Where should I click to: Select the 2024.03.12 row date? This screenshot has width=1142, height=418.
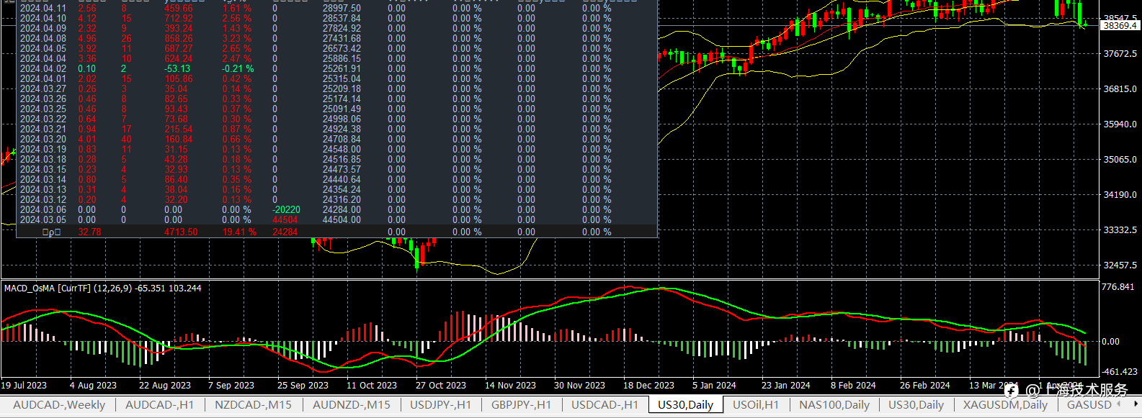click(x=43, y=200)
